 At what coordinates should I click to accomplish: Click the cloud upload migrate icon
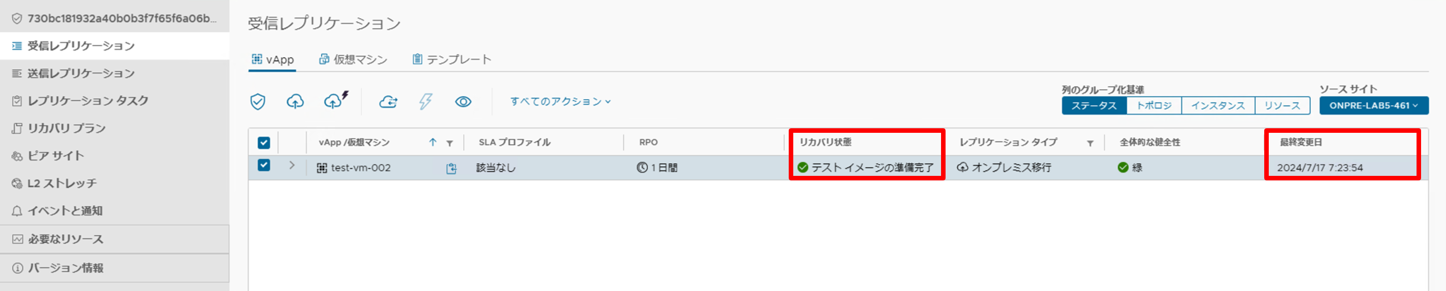click(x=295, y=102)
